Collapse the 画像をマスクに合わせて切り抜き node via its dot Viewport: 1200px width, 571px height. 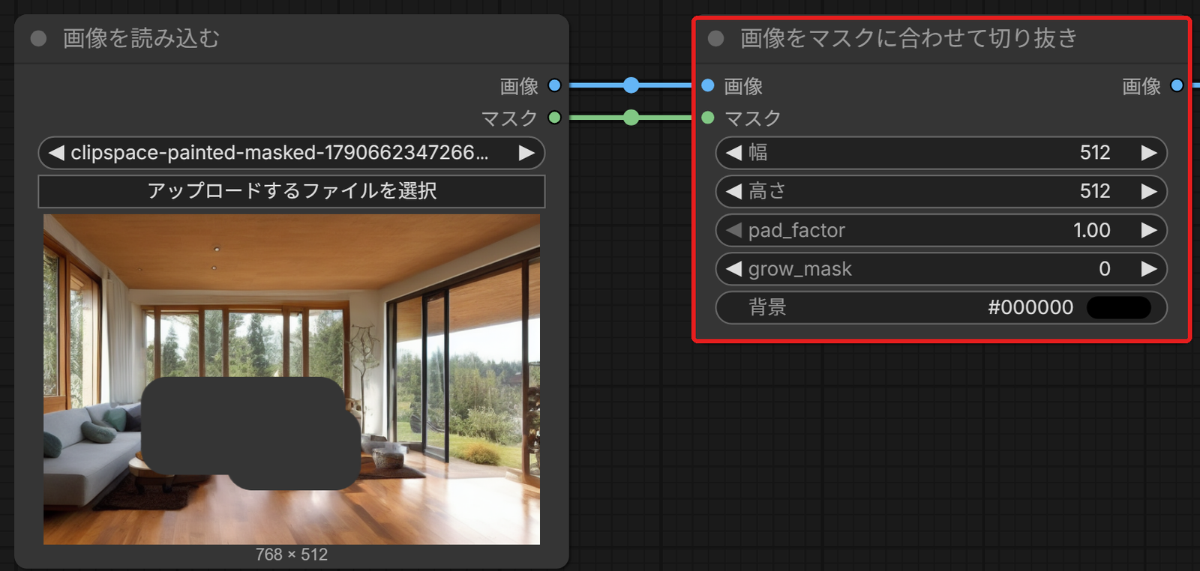(x=715, y=38)
